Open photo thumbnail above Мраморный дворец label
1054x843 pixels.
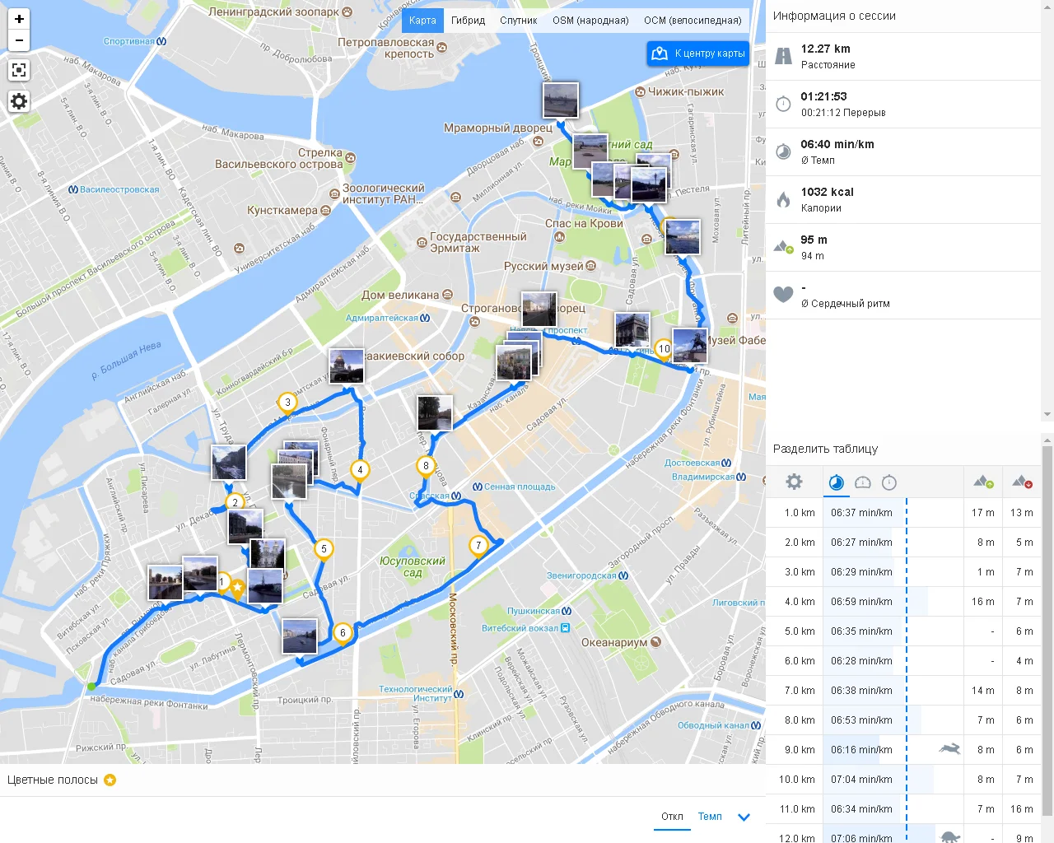561,100
